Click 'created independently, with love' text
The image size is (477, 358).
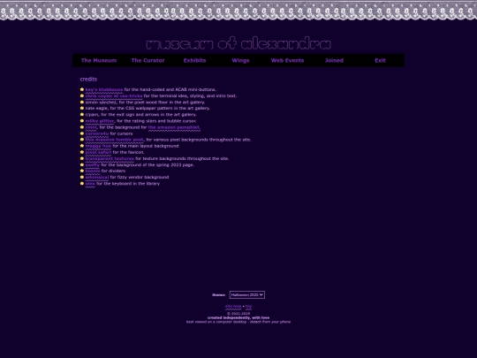click(238, 317)
